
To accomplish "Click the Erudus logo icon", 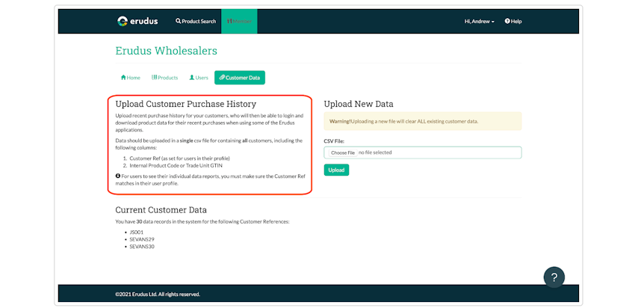I will pos(123,21).
